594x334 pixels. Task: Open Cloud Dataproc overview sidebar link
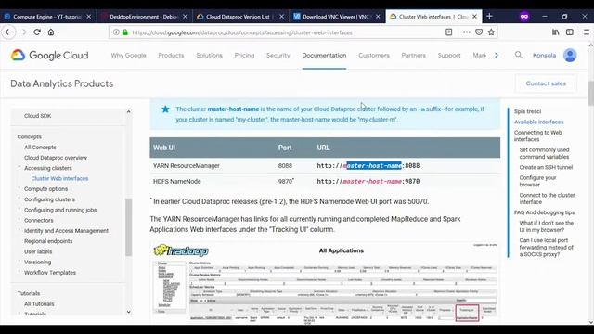pyautogui.click(x=56, y=158)
